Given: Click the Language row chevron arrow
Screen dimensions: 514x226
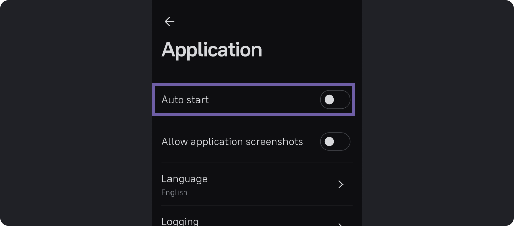Looking at the screenshot, I should click(341, 184).
